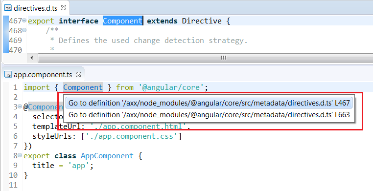
Task: Click the 'Defines the used change detection strategy' comment
Action: click(153, 41)
